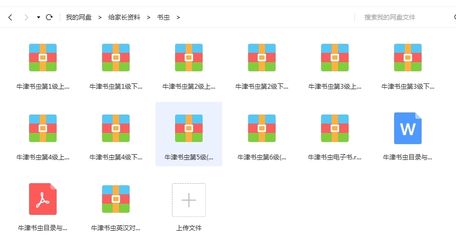This screenshot has height=246, width=456.
Task: Select archive icon 牛津书虫电子书.r...
Action: (335, 128)
